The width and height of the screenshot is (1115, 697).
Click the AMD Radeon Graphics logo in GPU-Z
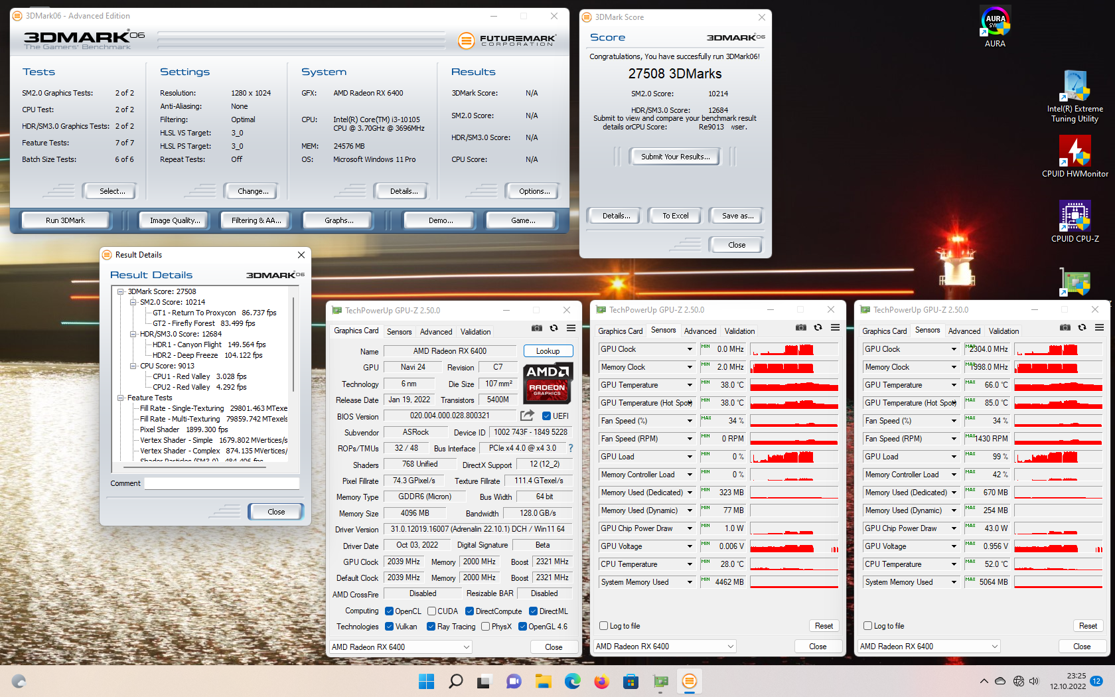[548, 384]
